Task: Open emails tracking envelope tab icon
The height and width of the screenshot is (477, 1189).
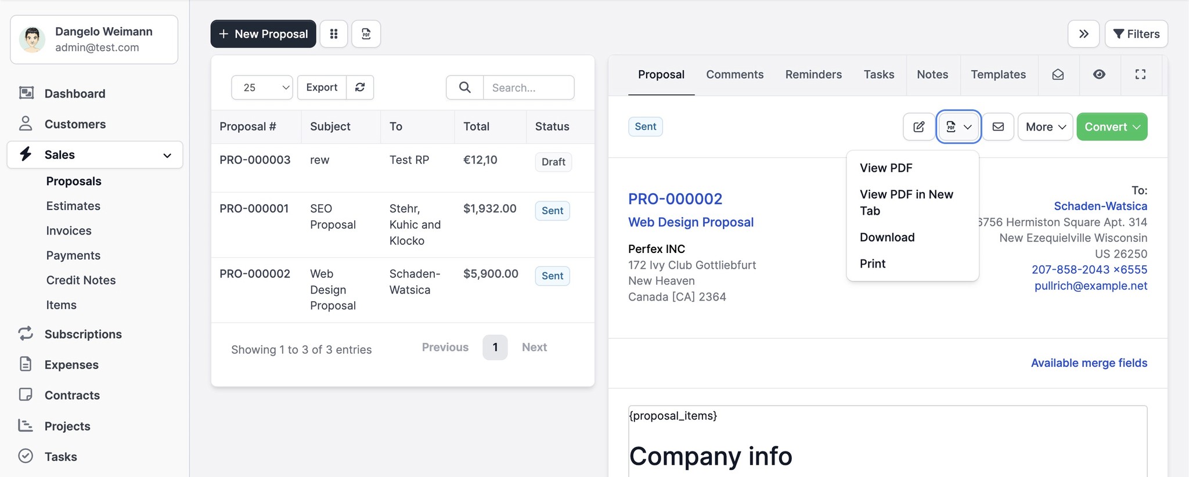Action: (1058, 75)
